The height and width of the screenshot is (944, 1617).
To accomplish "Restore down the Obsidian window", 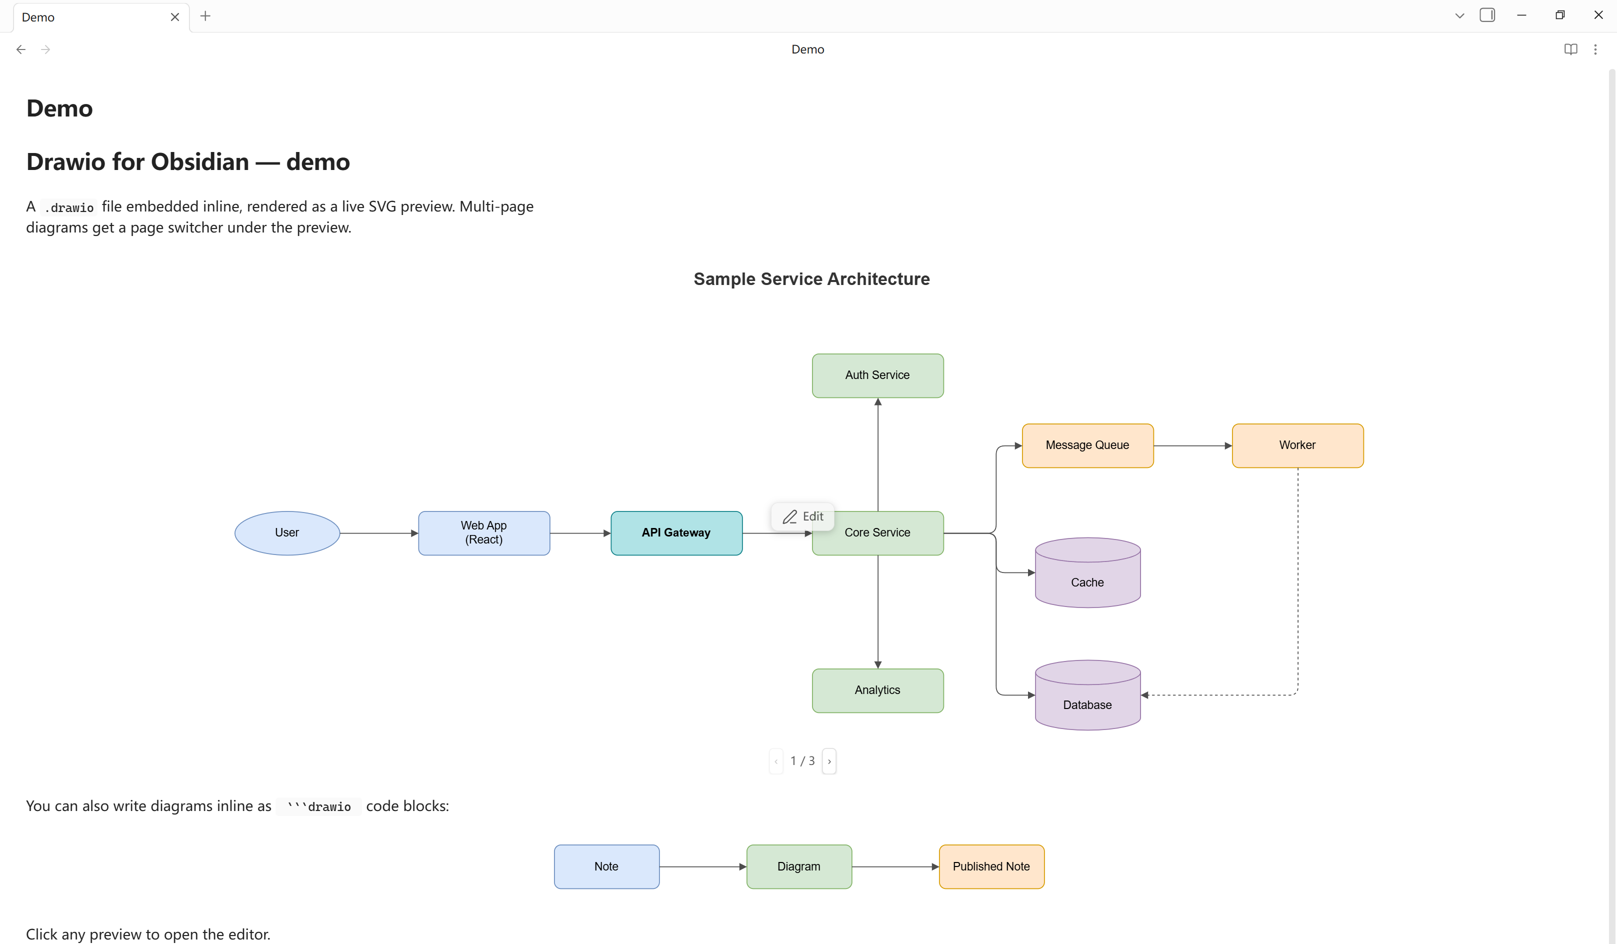I will point(1560,15).
